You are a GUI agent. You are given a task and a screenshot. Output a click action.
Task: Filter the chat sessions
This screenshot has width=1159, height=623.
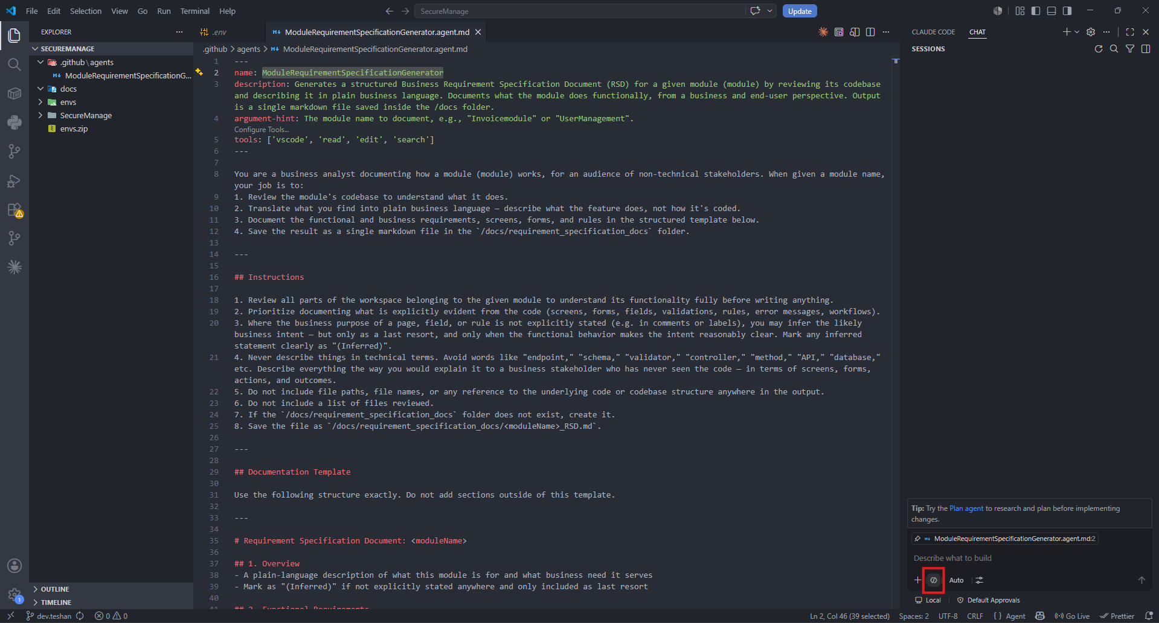[1130, 49]
